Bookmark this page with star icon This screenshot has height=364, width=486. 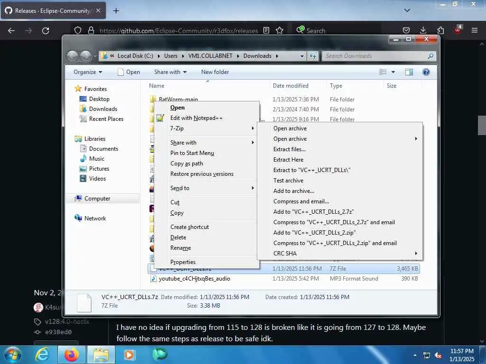280,30
